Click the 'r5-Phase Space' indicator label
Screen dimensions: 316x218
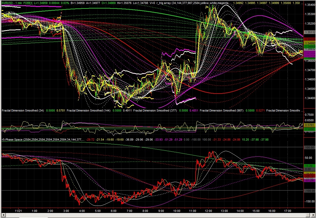point(12,140)
